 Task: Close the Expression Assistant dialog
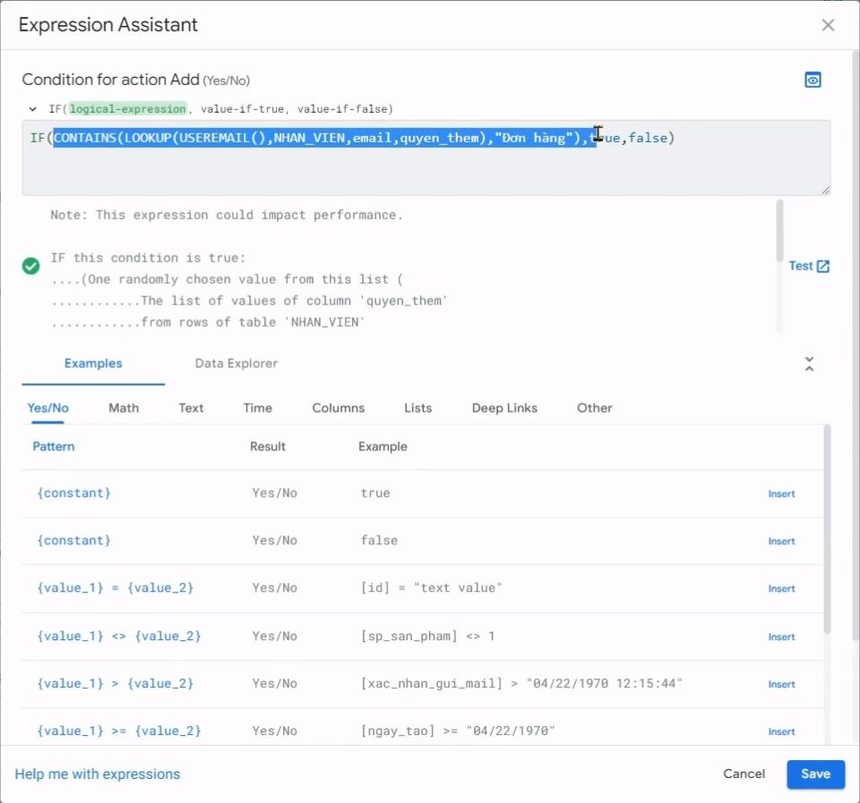(x=828, y=25)
